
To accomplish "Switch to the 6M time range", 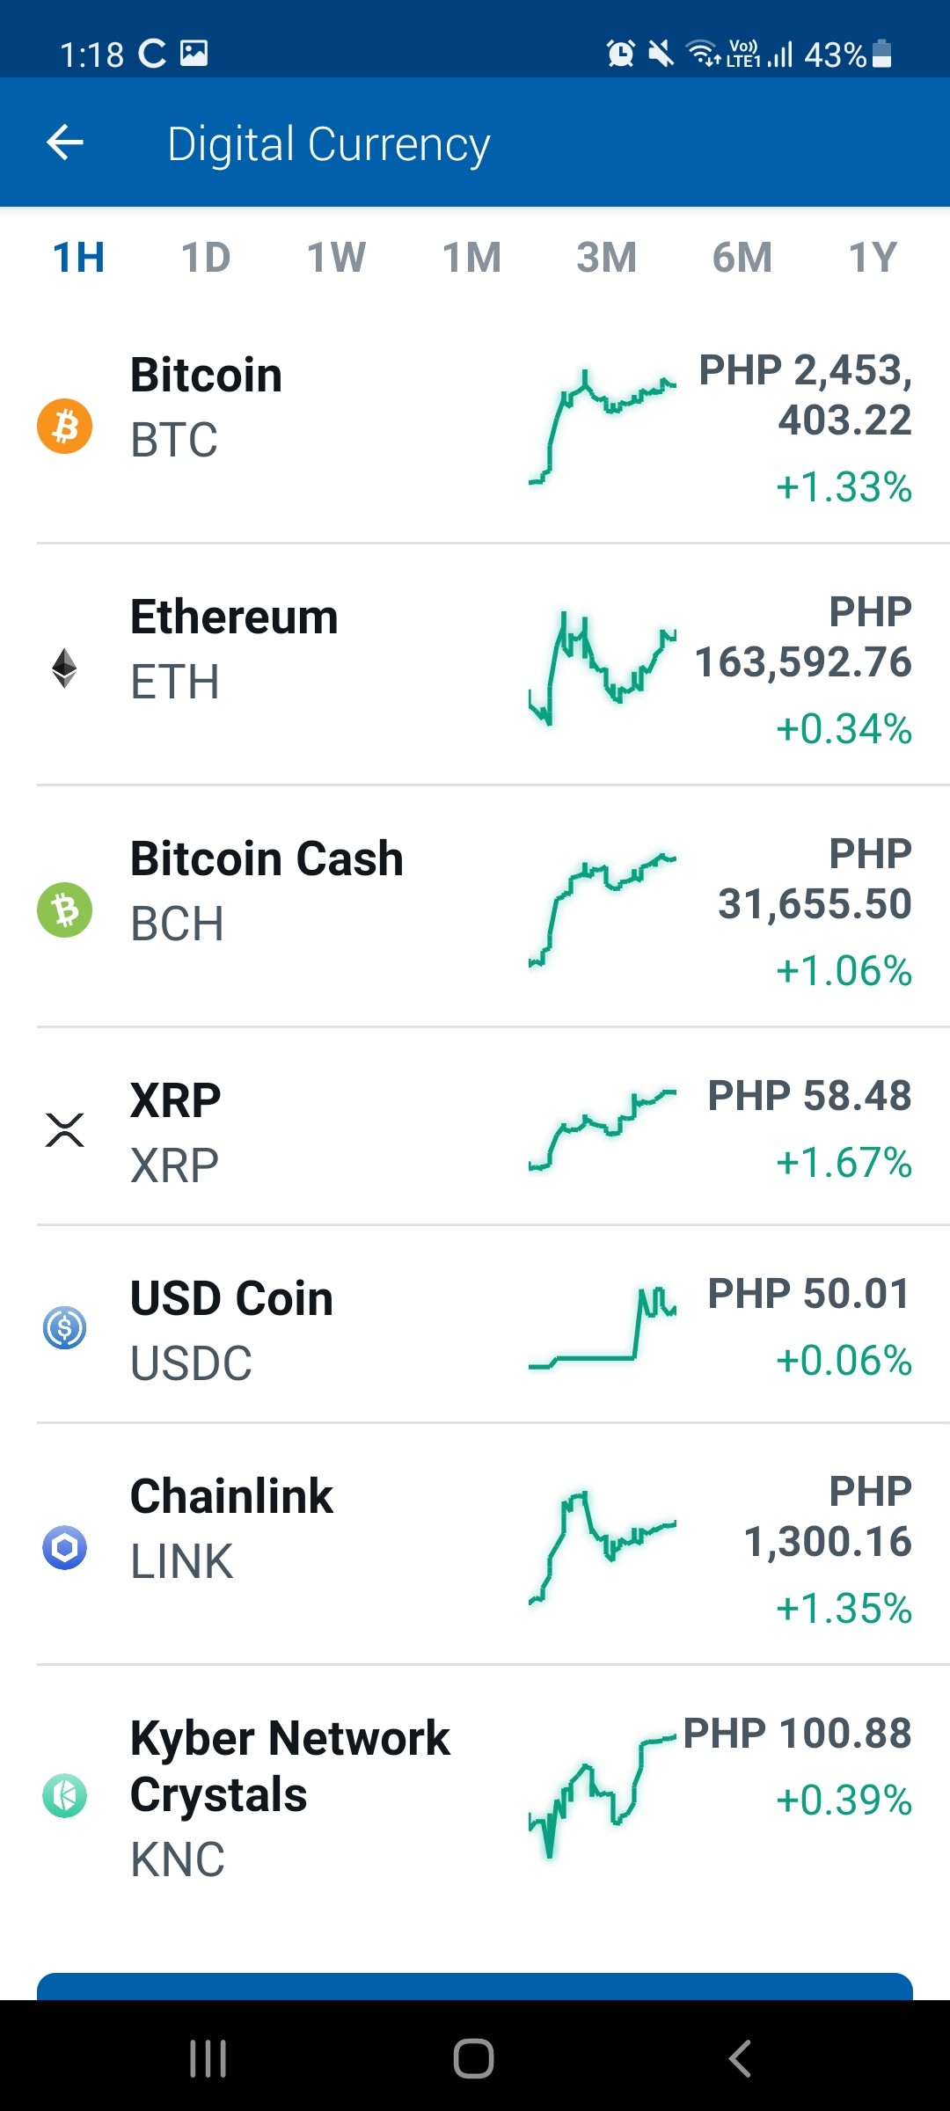I will (x=742, y=258).
